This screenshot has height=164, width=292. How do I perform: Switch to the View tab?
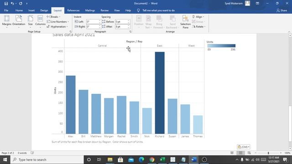117,10
